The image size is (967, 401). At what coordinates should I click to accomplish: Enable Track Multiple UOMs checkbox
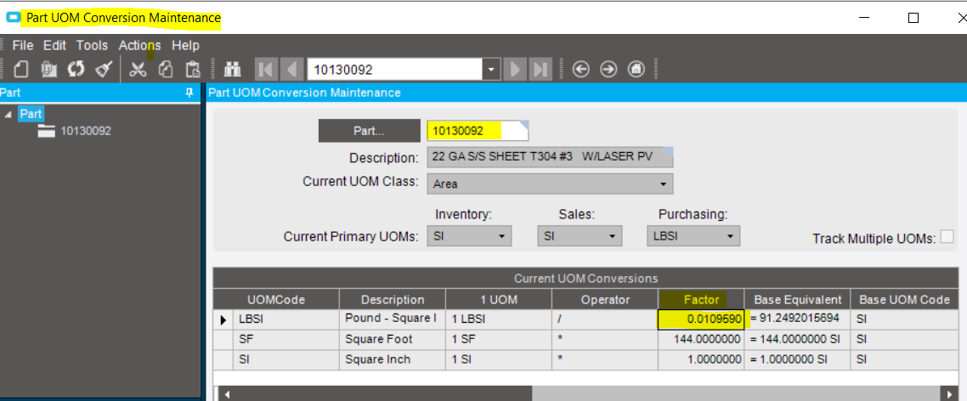(947, 237)
